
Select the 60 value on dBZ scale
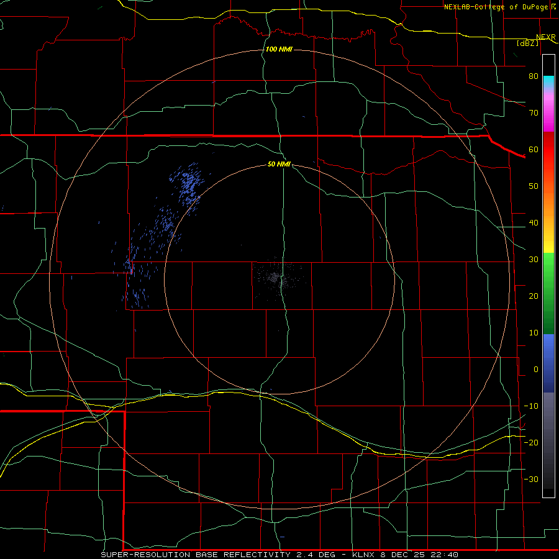click(x=534, y=149)
